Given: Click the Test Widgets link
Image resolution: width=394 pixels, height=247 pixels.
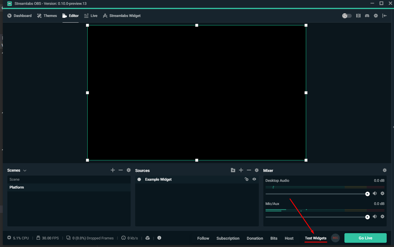Looking at the screenshot, I should [316, 238].
